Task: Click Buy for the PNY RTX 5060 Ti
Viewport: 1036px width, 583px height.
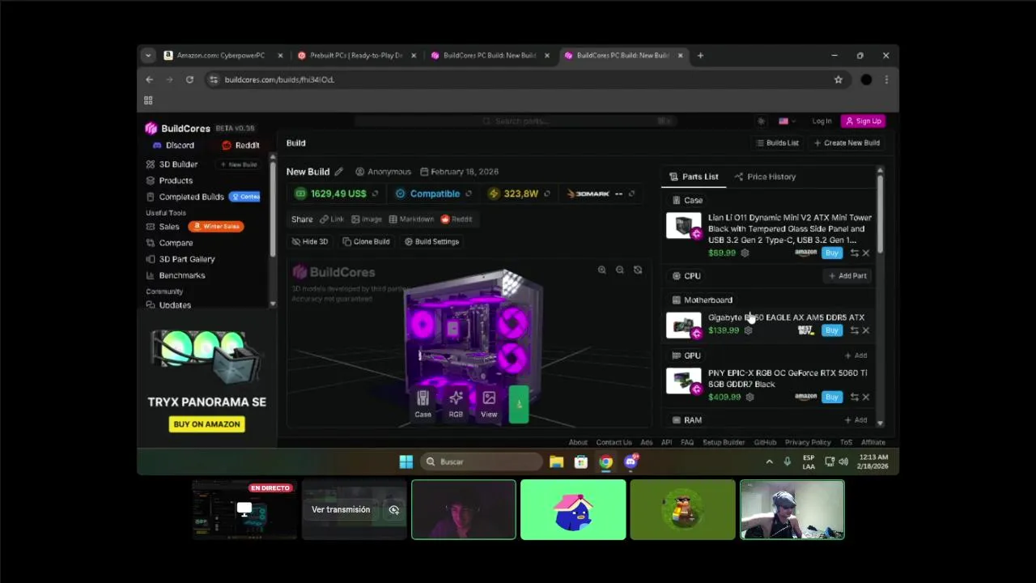Action: point(831,397)
